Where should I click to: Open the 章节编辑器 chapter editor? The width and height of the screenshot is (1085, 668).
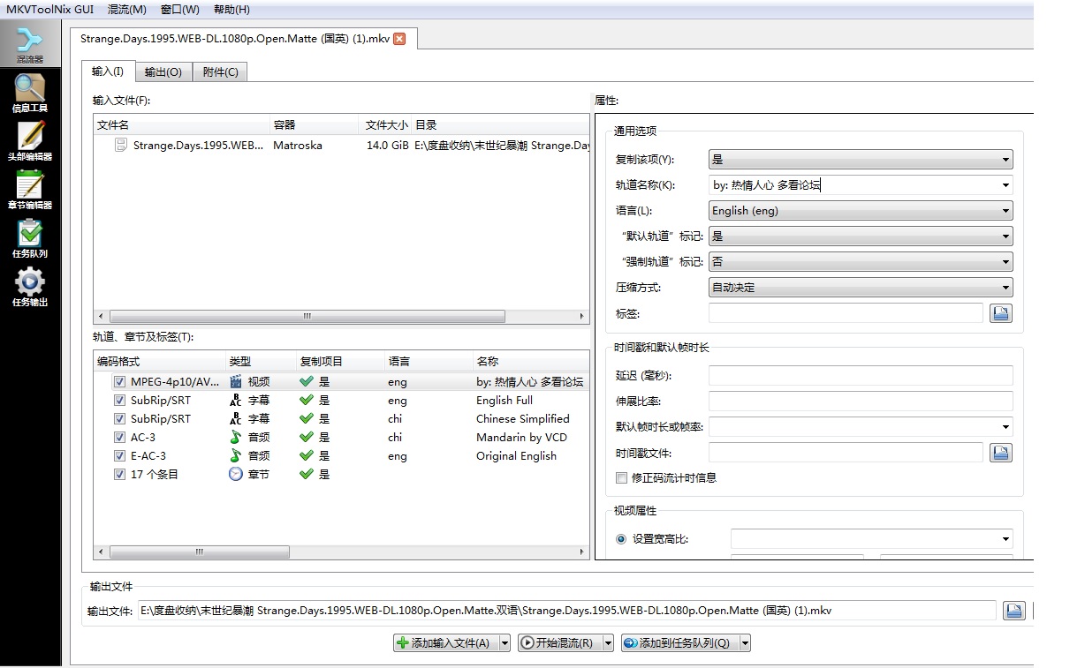click(30, 190)
